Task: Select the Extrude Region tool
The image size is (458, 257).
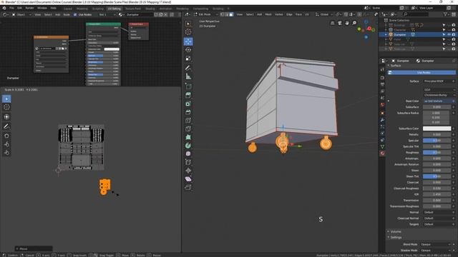Action: coord(188,95)
